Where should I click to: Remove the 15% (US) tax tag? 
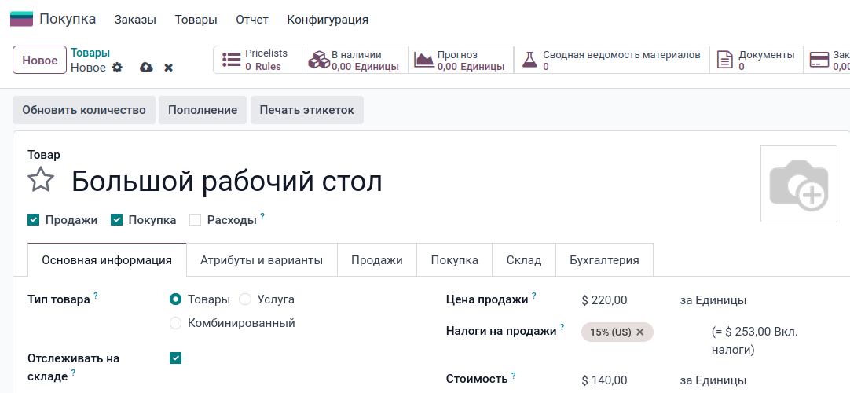pyautogui.click(x=640, y=332)
